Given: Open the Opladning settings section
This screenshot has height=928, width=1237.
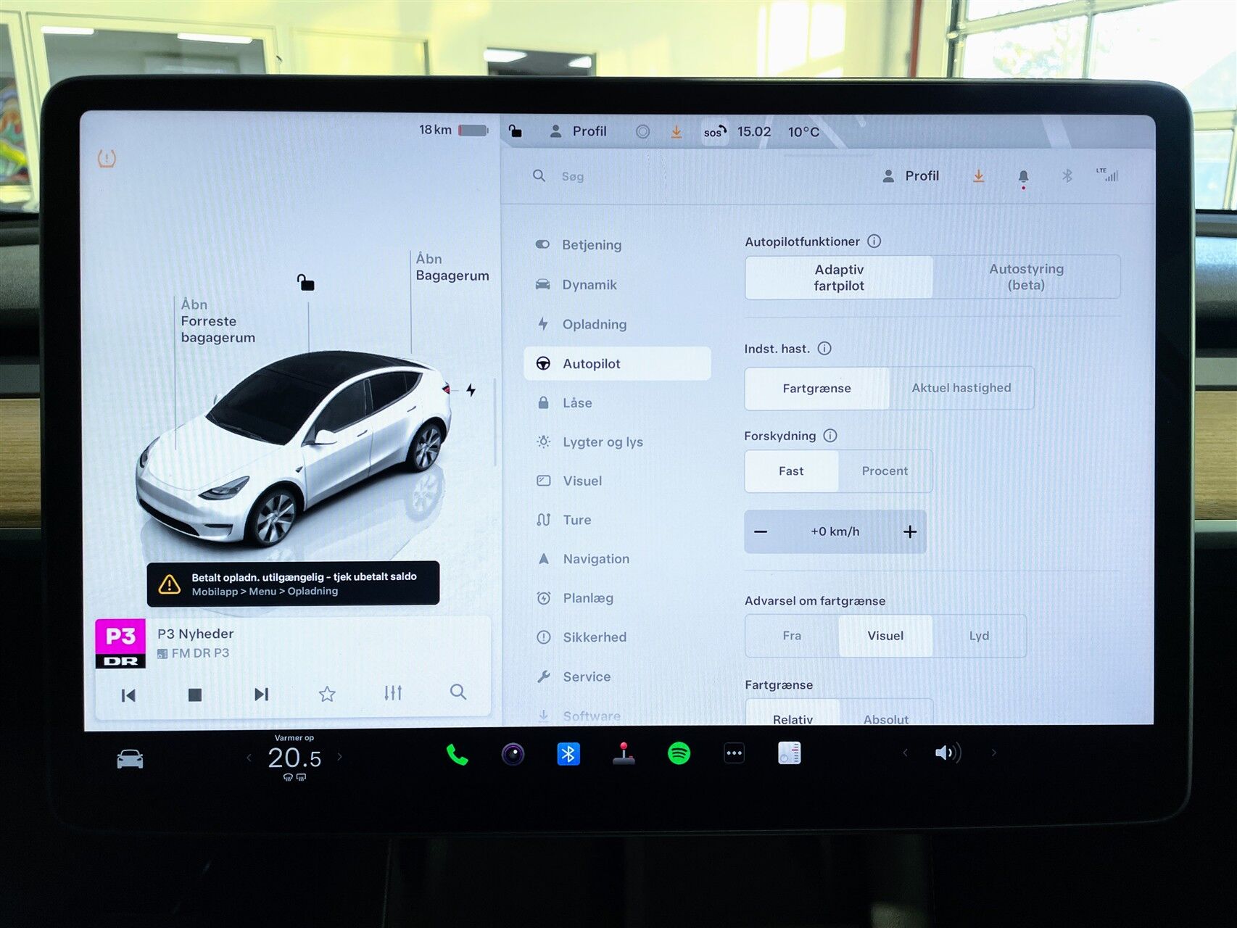Looking at the screenshot, I should click(595, 324).
